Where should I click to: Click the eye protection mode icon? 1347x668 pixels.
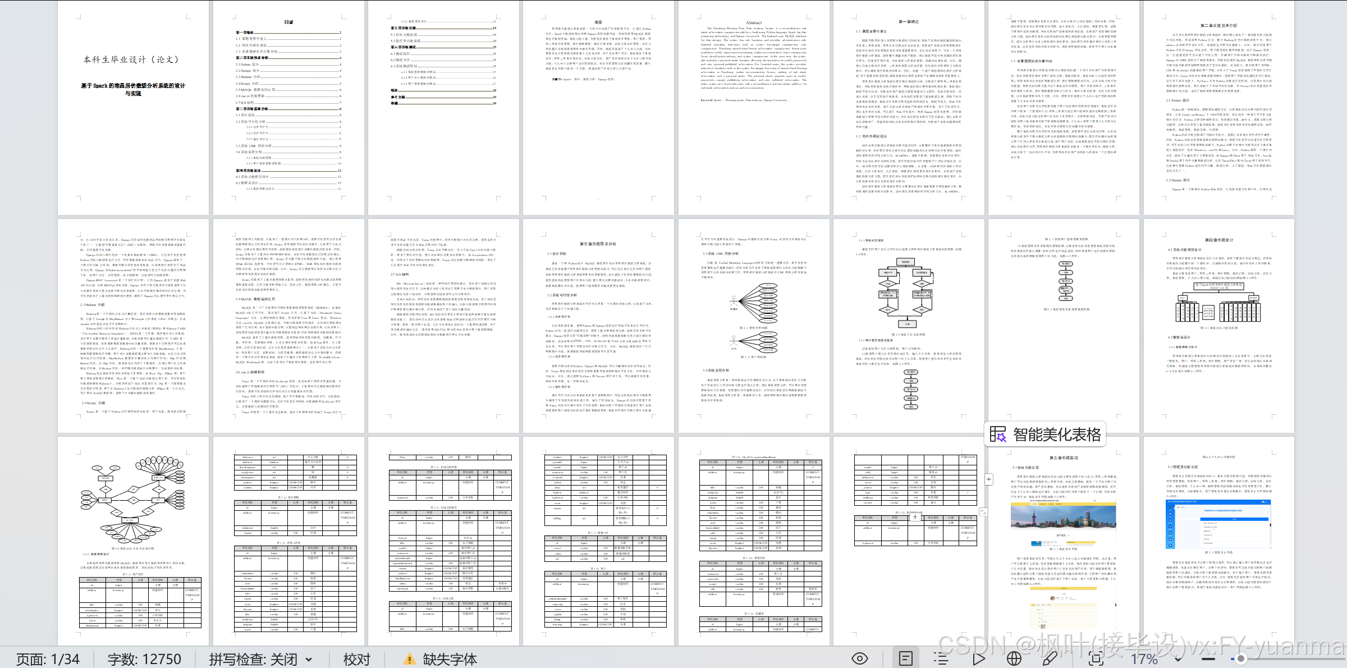click(x=859, y=658)
